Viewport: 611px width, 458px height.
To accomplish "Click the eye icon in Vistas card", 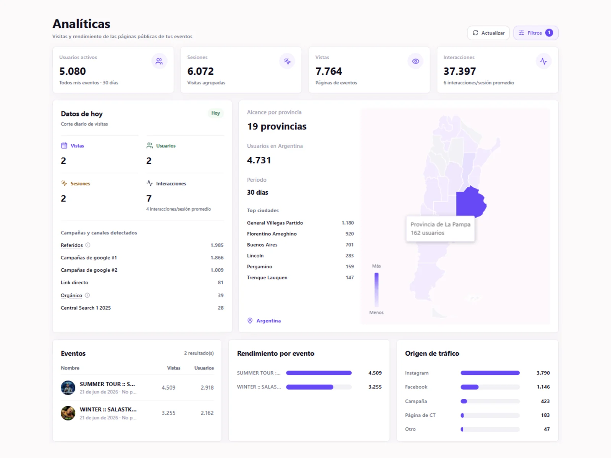I will 415,61.
